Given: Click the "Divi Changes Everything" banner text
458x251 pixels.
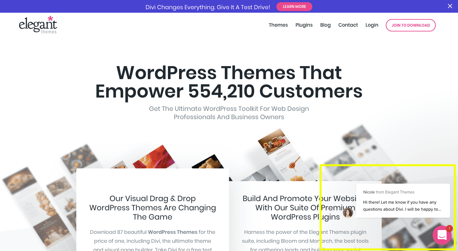Looking at the screenshot, I should pyautogui.click(x=208, y=7).
